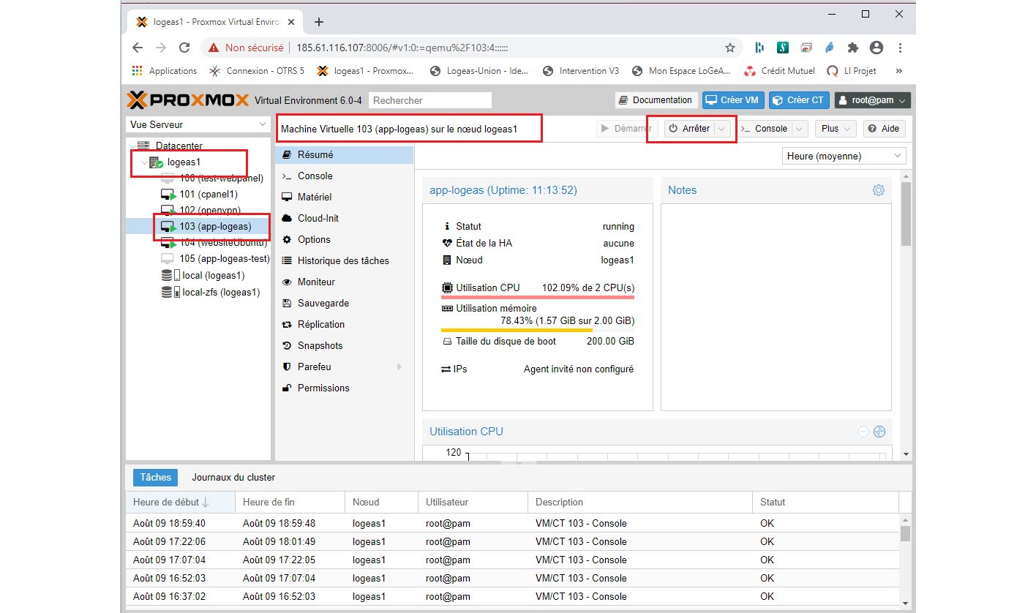Expand the Arrêter dropdown arrow
This screenshot has width=1036, height=613.
pyautogui.click(x=722, y=129)
